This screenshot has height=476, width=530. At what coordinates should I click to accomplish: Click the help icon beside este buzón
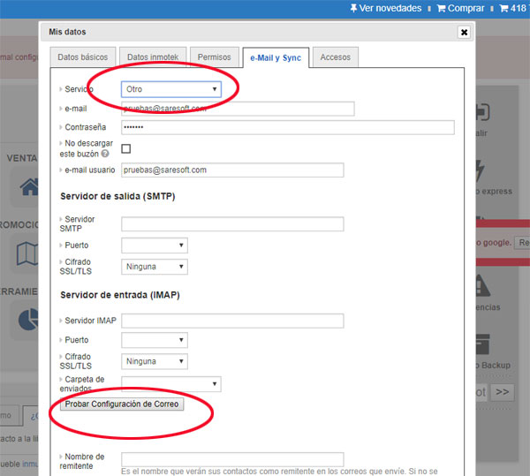point(105,154)
